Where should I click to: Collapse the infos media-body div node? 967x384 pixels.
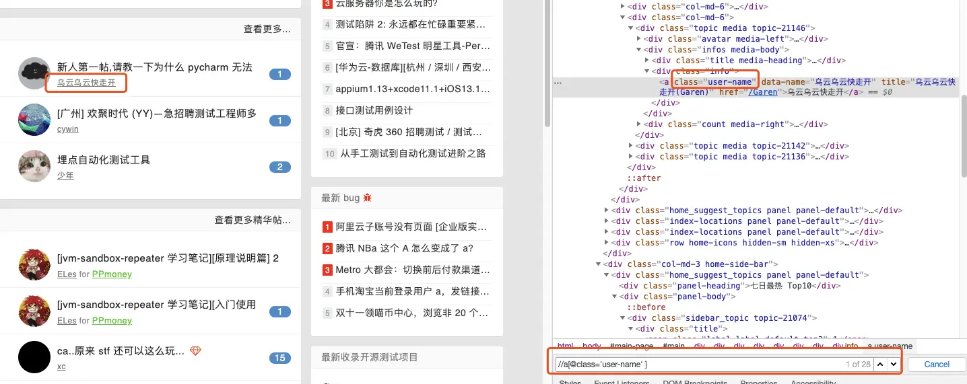coord(639,49)
